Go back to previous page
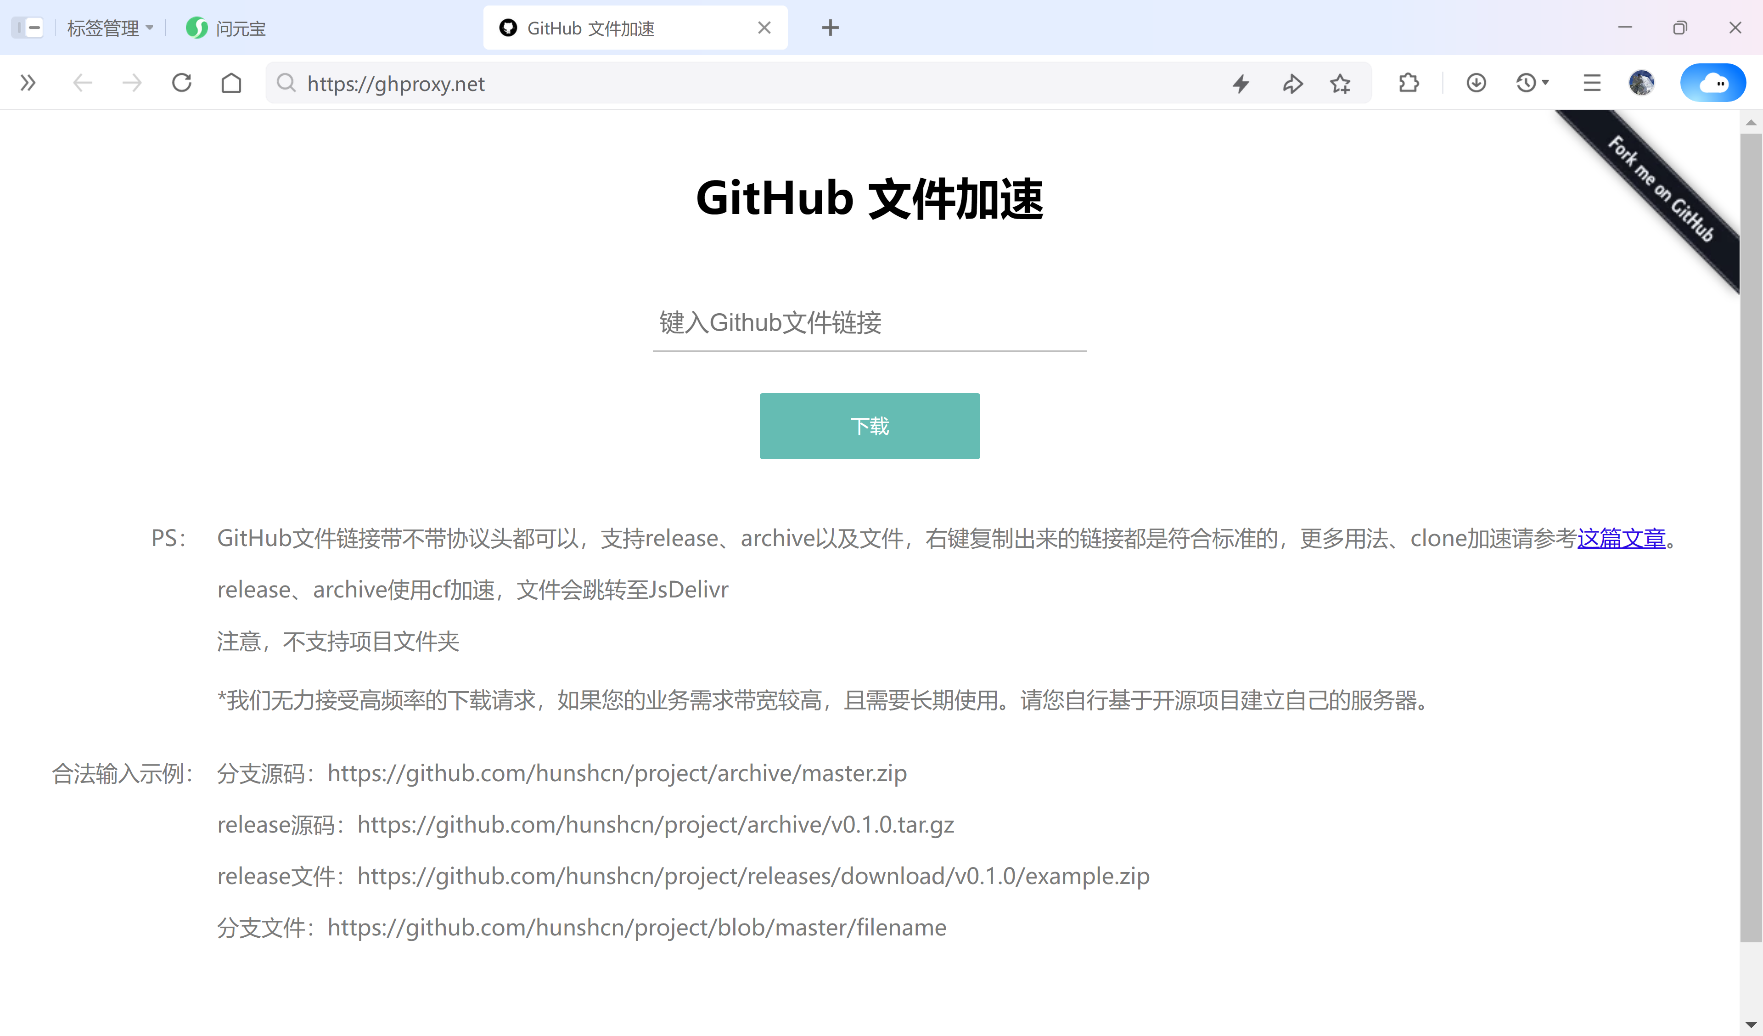1763x1036 pixels. click(x=83, y=83)
